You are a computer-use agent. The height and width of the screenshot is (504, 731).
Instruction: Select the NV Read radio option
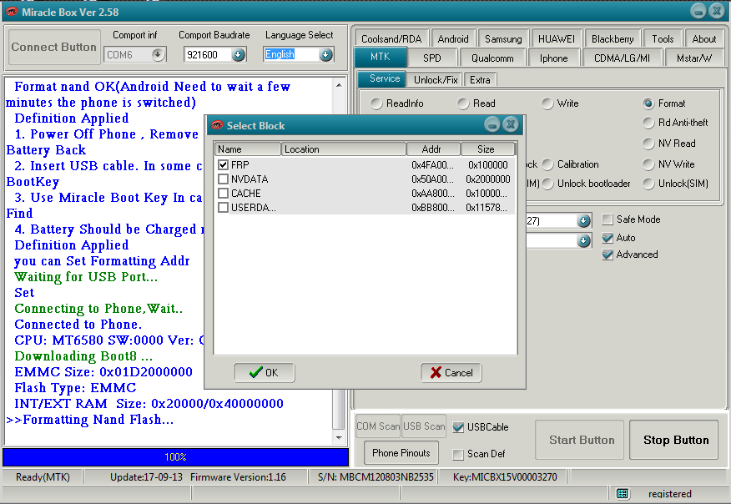(648, 144)
